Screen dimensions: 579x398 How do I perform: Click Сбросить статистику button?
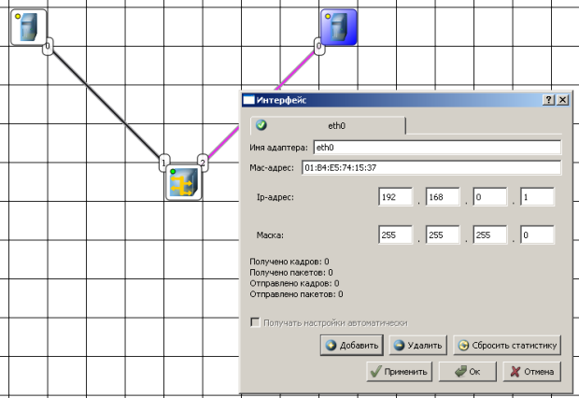pyautogui.click(x=507, y=346)
